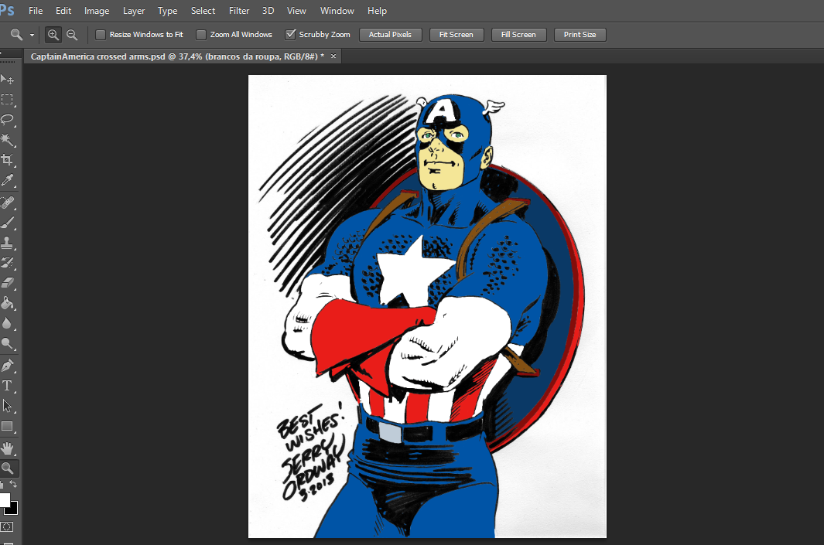Image resolution: width=824 pixels, height=545 pixels.
Task: Disable the Scrubby Zoom checkbox
Action: pyautogui.click(x=291, y=35)
